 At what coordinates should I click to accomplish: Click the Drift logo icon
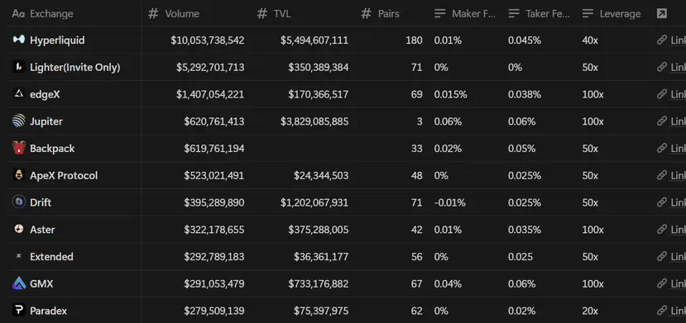tap(19, 202)
